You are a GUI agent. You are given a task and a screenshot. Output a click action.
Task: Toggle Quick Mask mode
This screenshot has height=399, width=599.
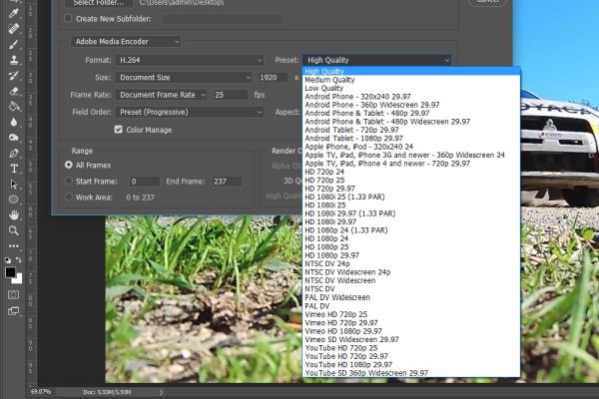click(x=13, y=295)
